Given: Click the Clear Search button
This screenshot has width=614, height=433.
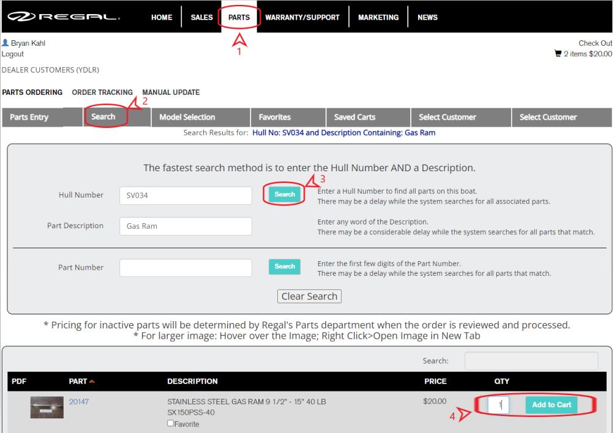Looking at the screenshot, I should click(x=309, y=296).
